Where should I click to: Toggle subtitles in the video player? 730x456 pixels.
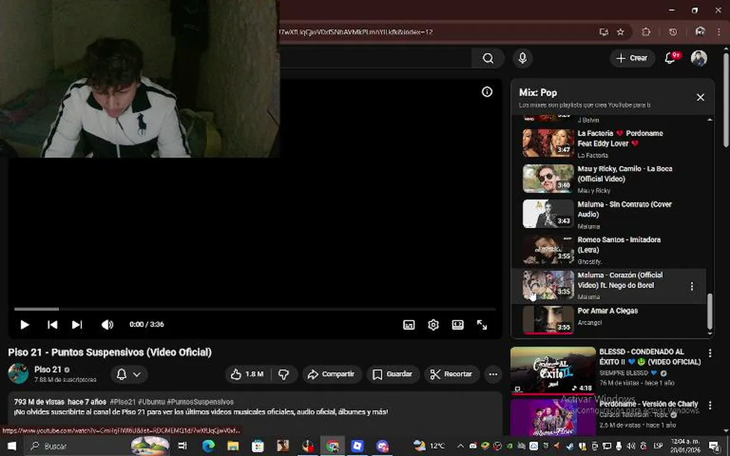coord(409,325)
